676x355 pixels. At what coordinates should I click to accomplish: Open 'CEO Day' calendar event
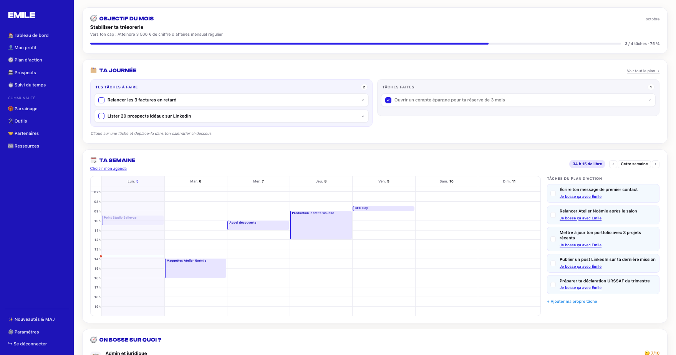pyautogui.click(x=383, y=208)
